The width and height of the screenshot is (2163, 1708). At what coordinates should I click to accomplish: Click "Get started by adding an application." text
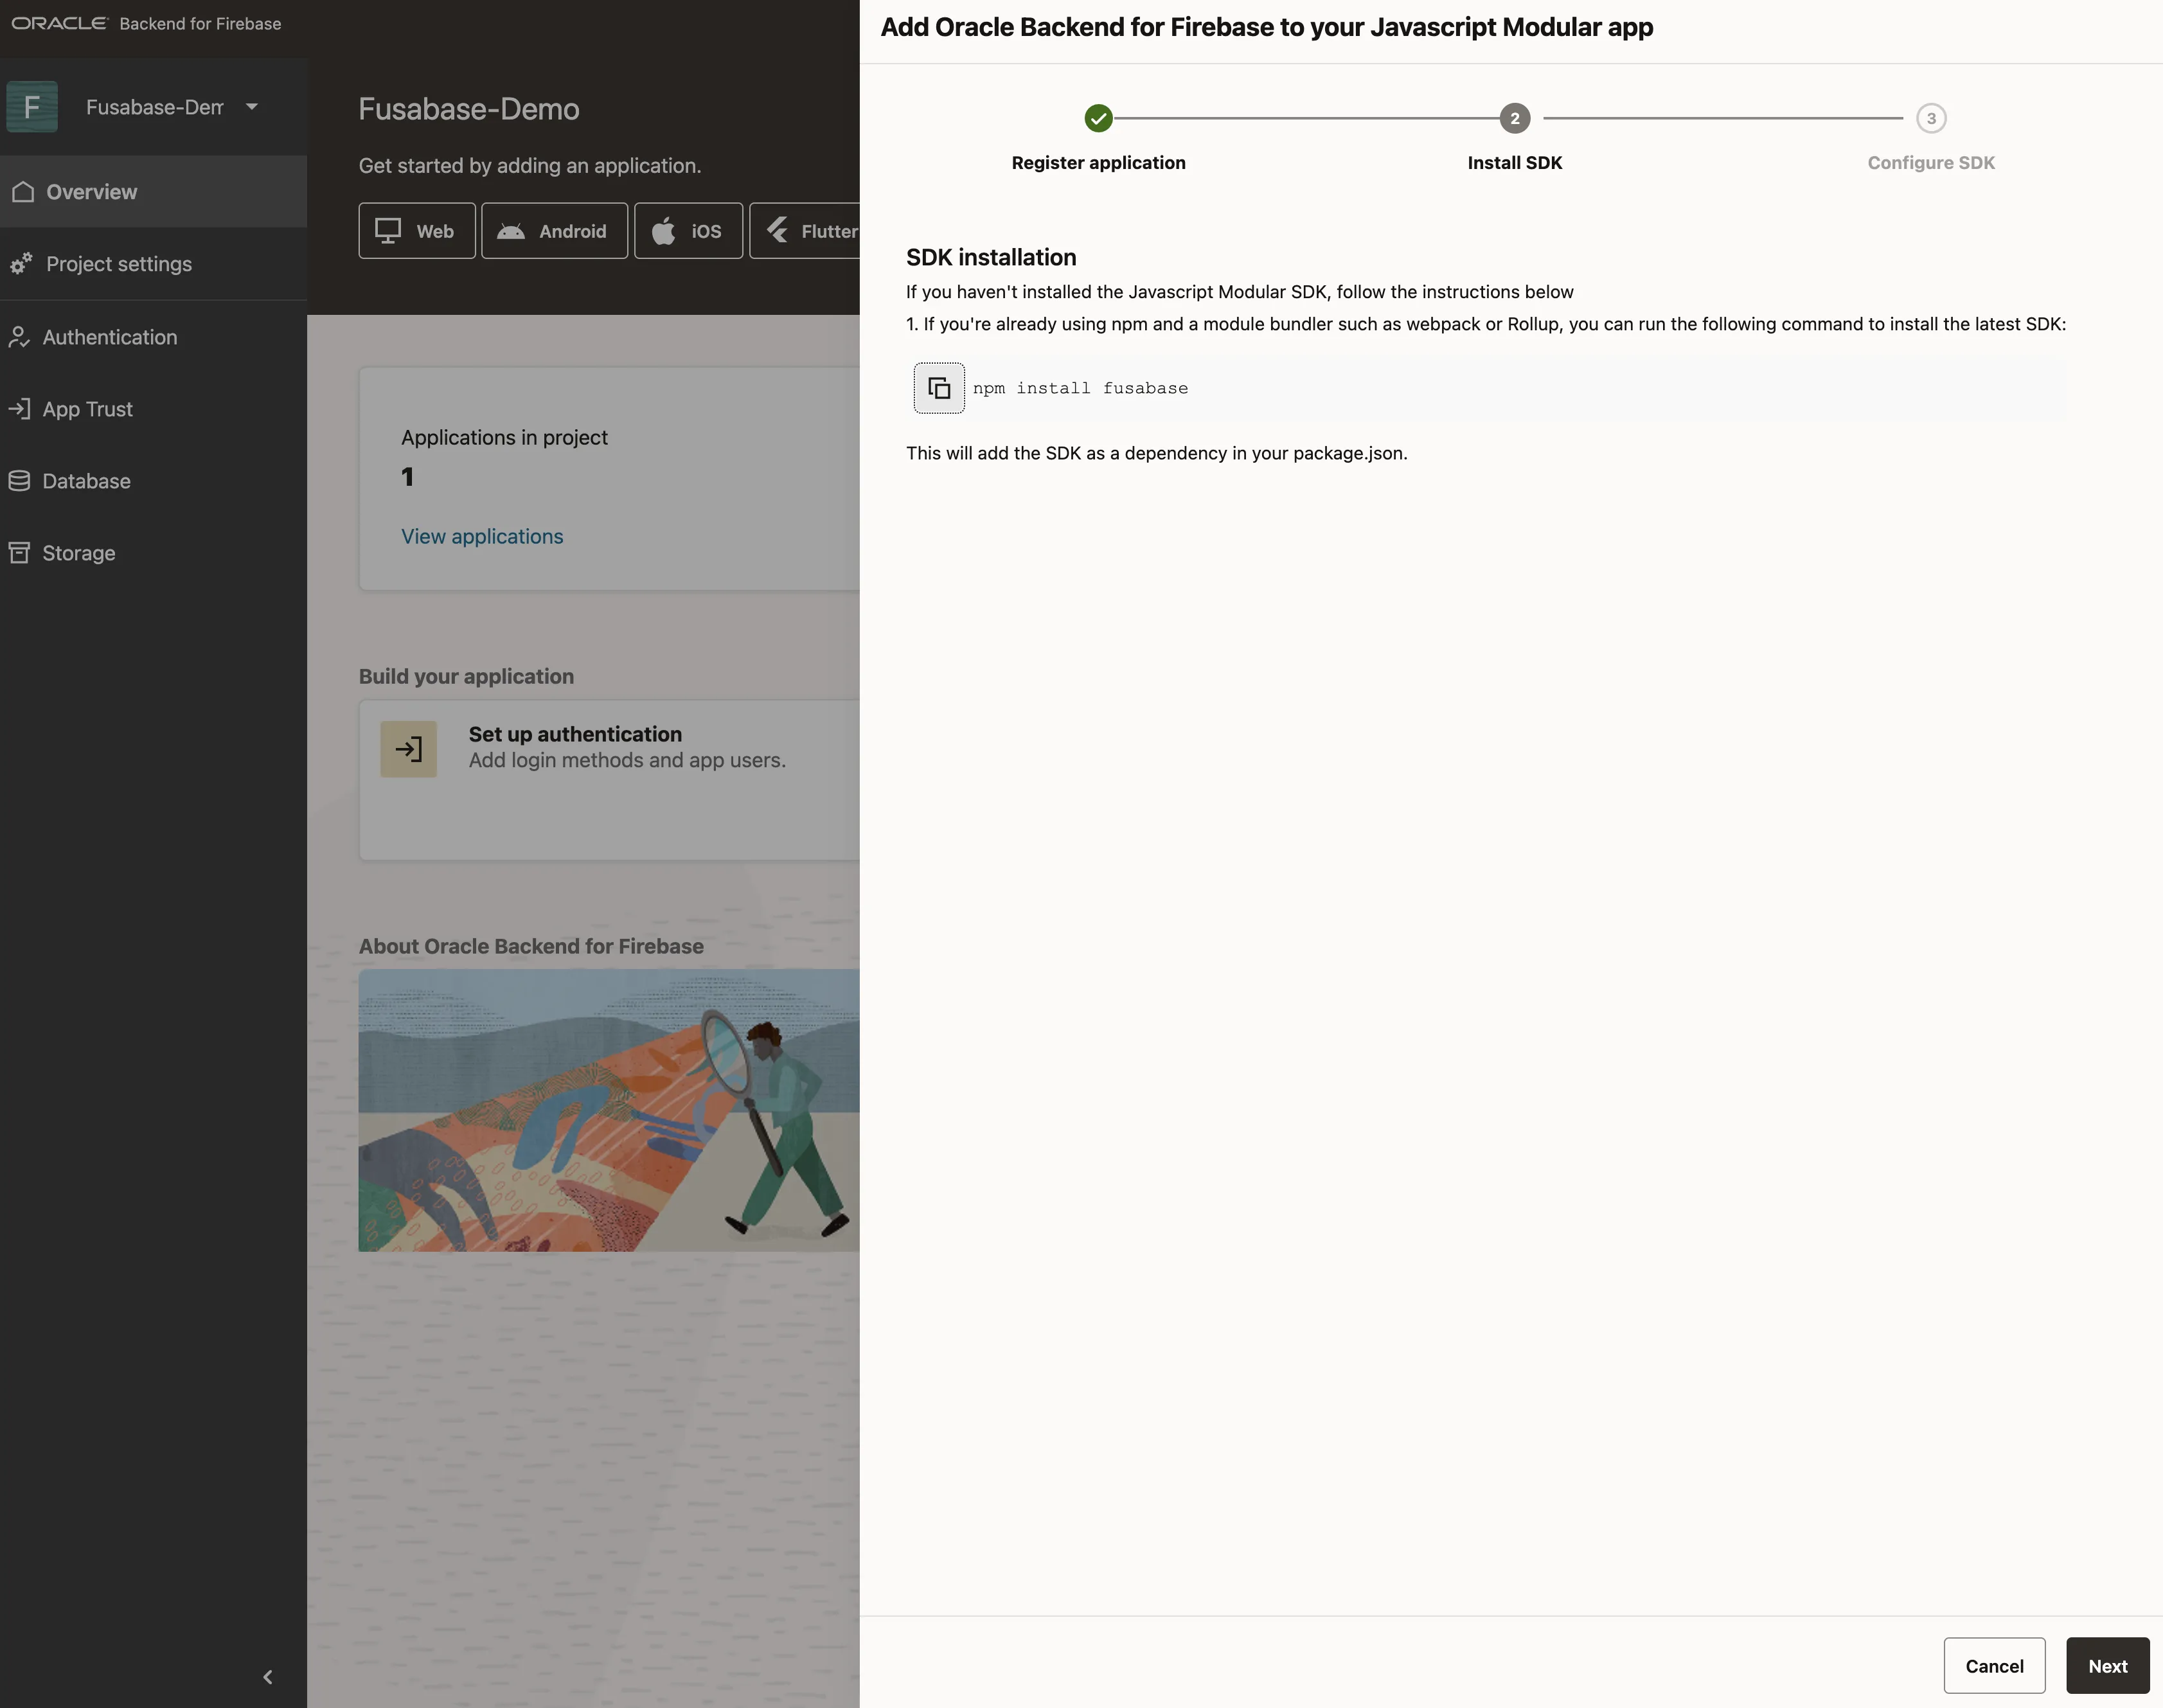530,166
